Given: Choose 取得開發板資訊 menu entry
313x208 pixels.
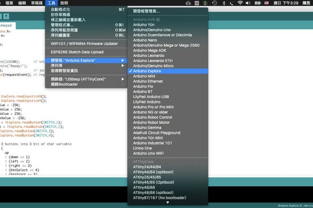Looking at the screenshot, I should click(86, 71).
